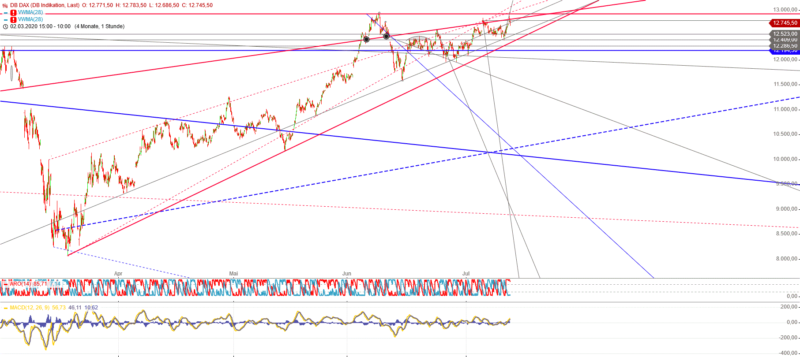Click the open price value O: 12.771,50
The height and width of the screenshot is (357, 800).
click(x=98, y=5)
